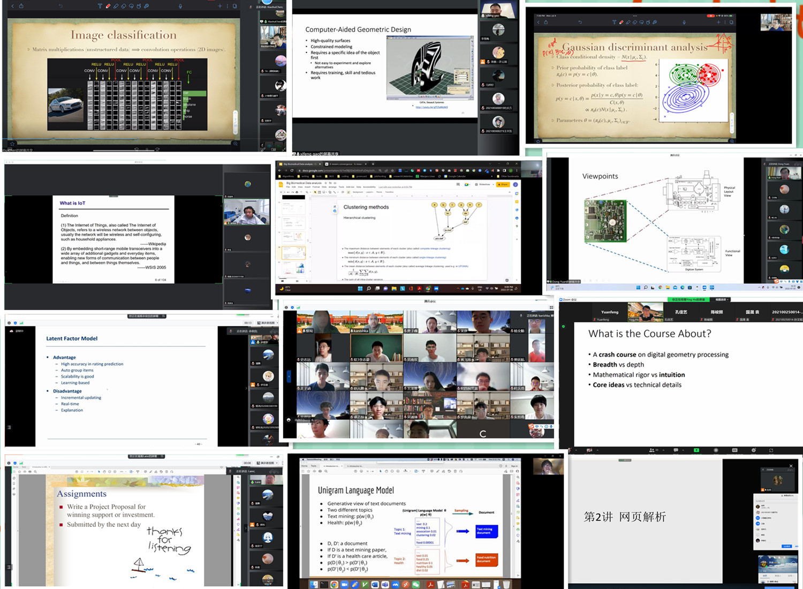Image resolution: width=803 pixels, height=589 pixels.
Task: Open the youtu.be link under the CATIA image
Action: (x=431, y=107)
